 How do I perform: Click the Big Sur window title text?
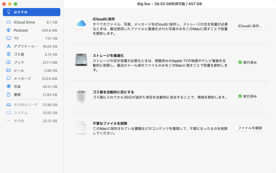point(169,4)
